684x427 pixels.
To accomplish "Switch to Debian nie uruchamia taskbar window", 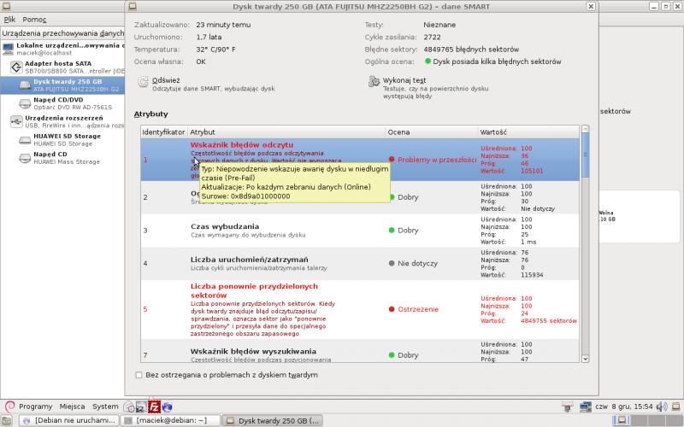I will (x=68, y=420).
